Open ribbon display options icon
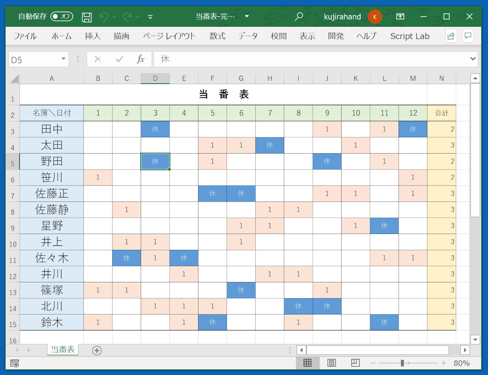 401,17
